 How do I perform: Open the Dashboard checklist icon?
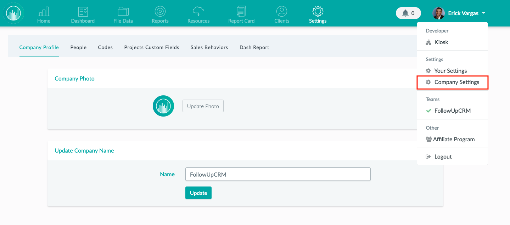[83, 12]
